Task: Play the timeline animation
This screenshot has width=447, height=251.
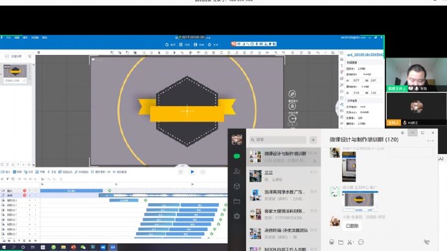Action: click(x=192, y=172)
